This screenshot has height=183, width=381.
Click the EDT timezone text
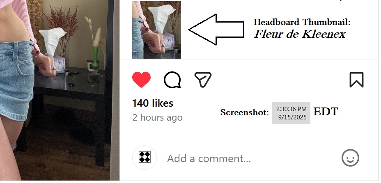click(x=326, y=112)
